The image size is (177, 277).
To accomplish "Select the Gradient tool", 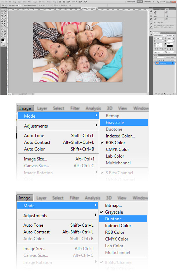I will click(x=5, y=23).
